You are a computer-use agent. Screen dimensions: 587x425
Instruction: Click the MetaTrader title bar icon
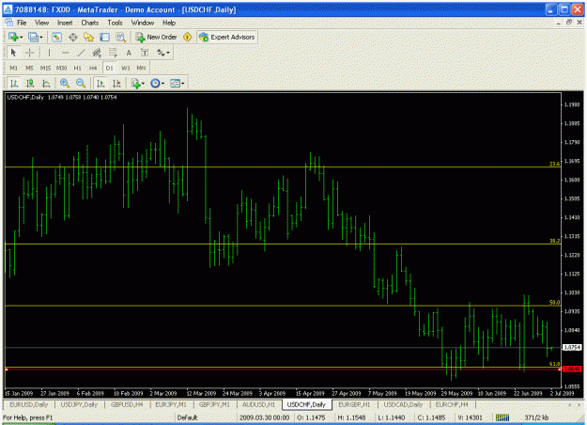8,9
